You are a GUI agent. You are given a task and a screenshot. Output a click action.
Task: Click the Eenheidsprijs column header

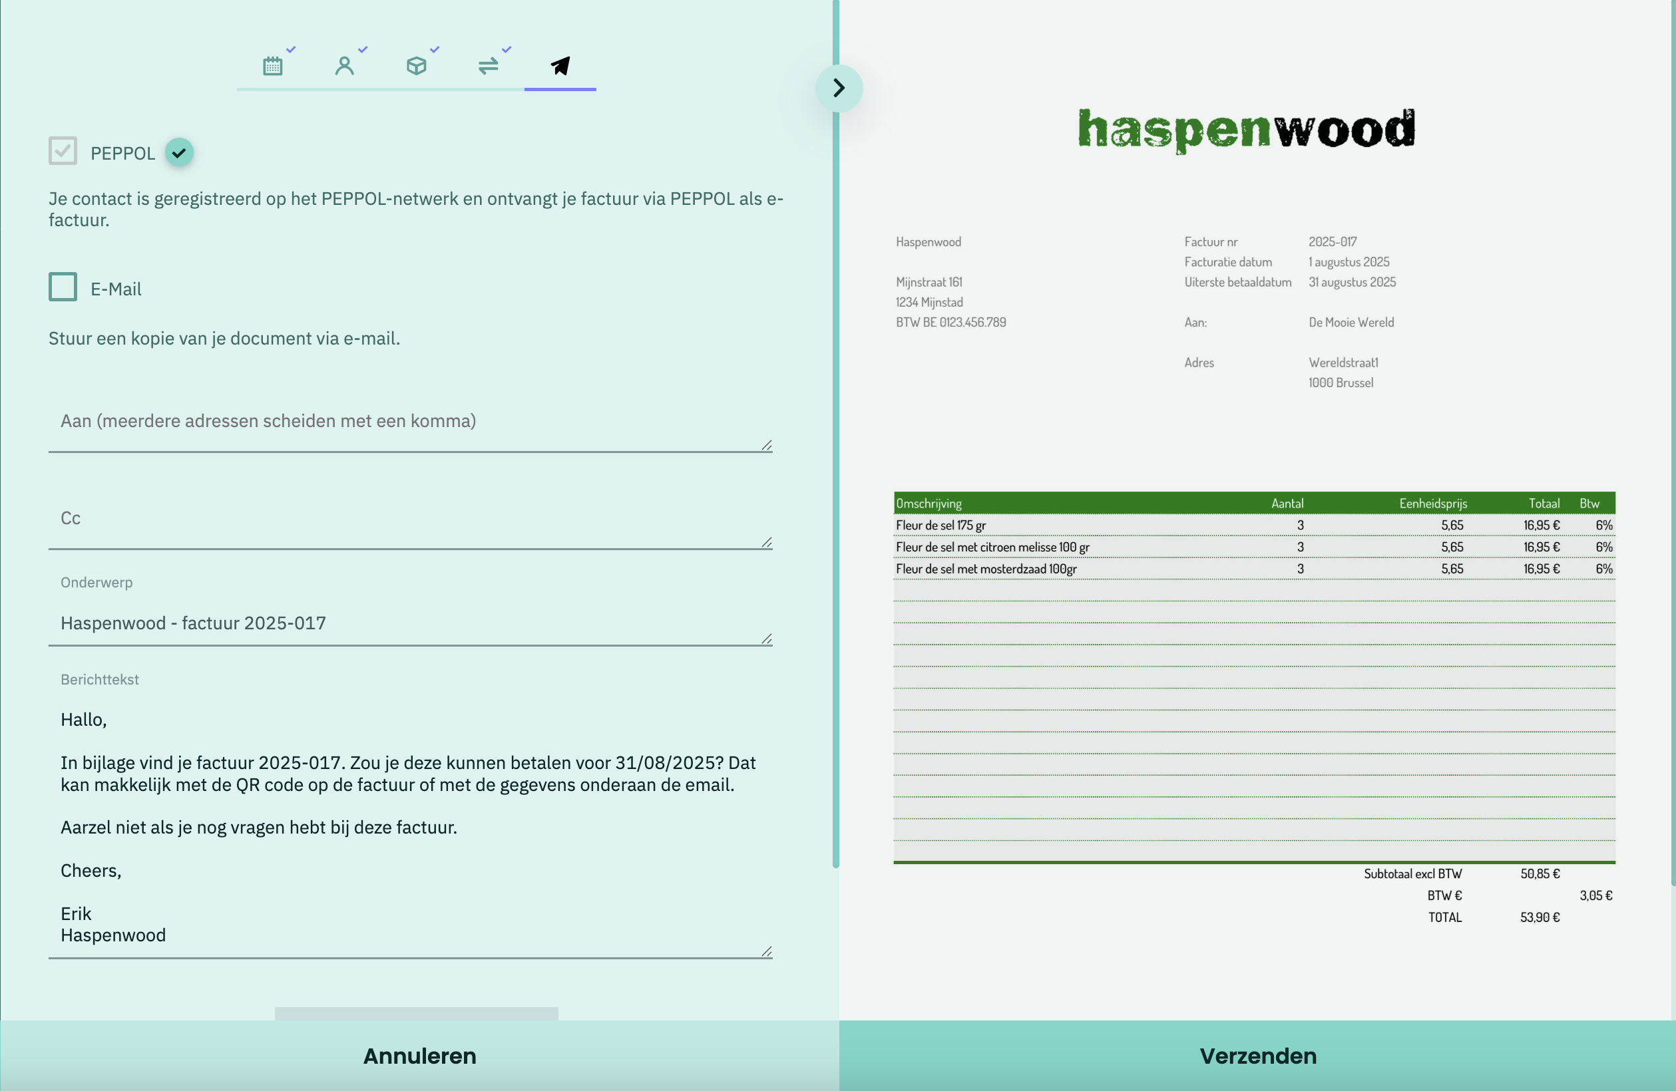pos(1433,504)
